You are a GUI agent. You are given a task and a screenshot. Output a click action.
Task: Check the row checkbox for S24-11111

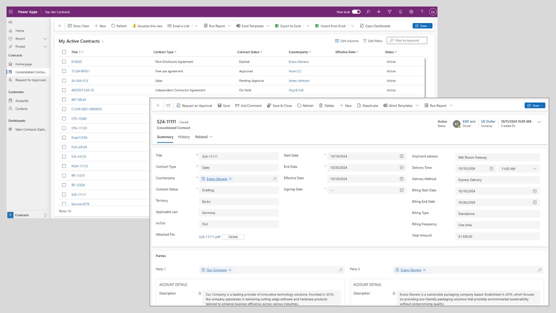64,195
